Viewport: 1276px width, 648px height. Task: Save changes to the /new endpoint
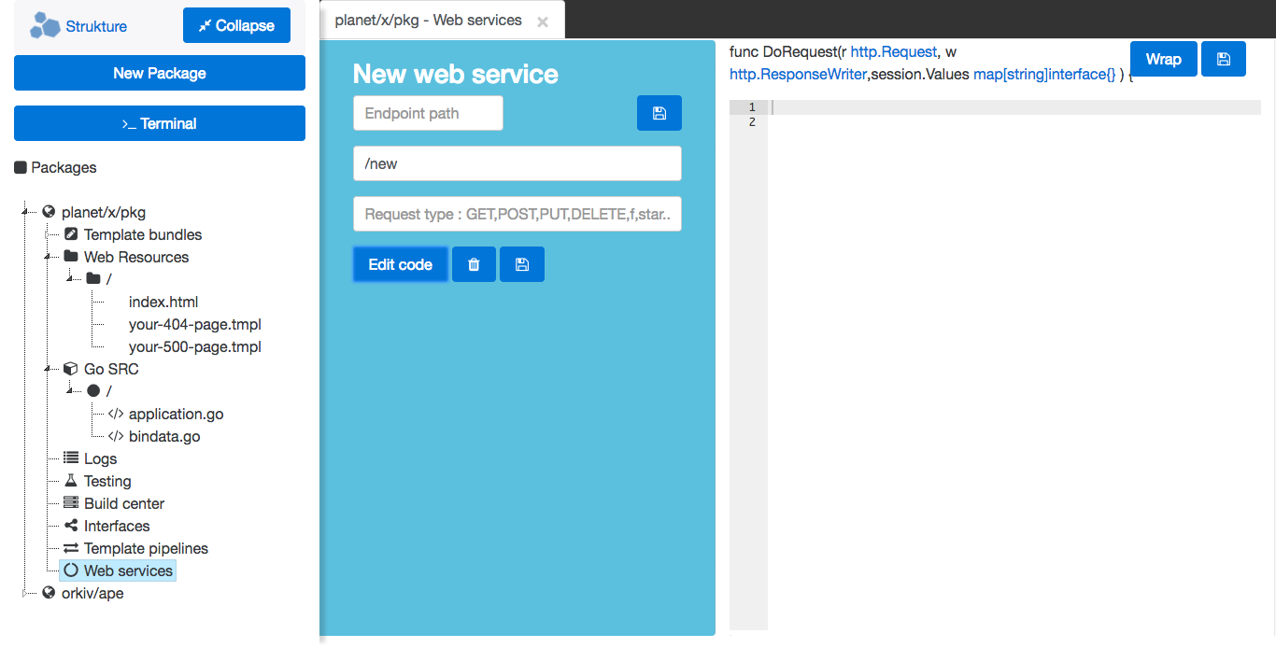(521, 264)
